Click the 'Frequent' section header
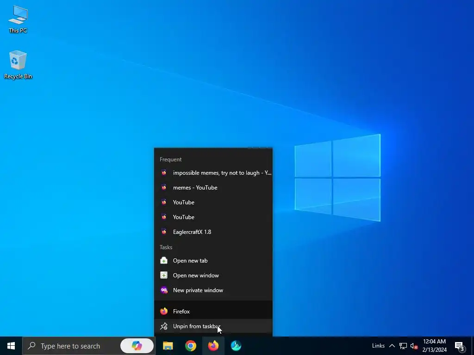 click(170, 159)
